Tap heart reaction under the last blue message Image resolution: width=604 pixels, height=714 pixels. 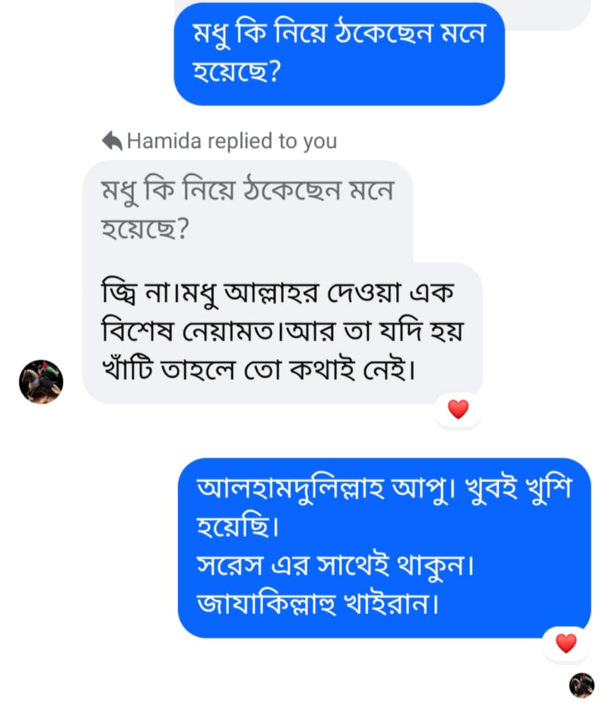[566, 643]
